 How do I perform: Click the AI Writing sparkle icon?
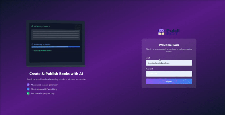pyautogui.click(x=32, y=26)
